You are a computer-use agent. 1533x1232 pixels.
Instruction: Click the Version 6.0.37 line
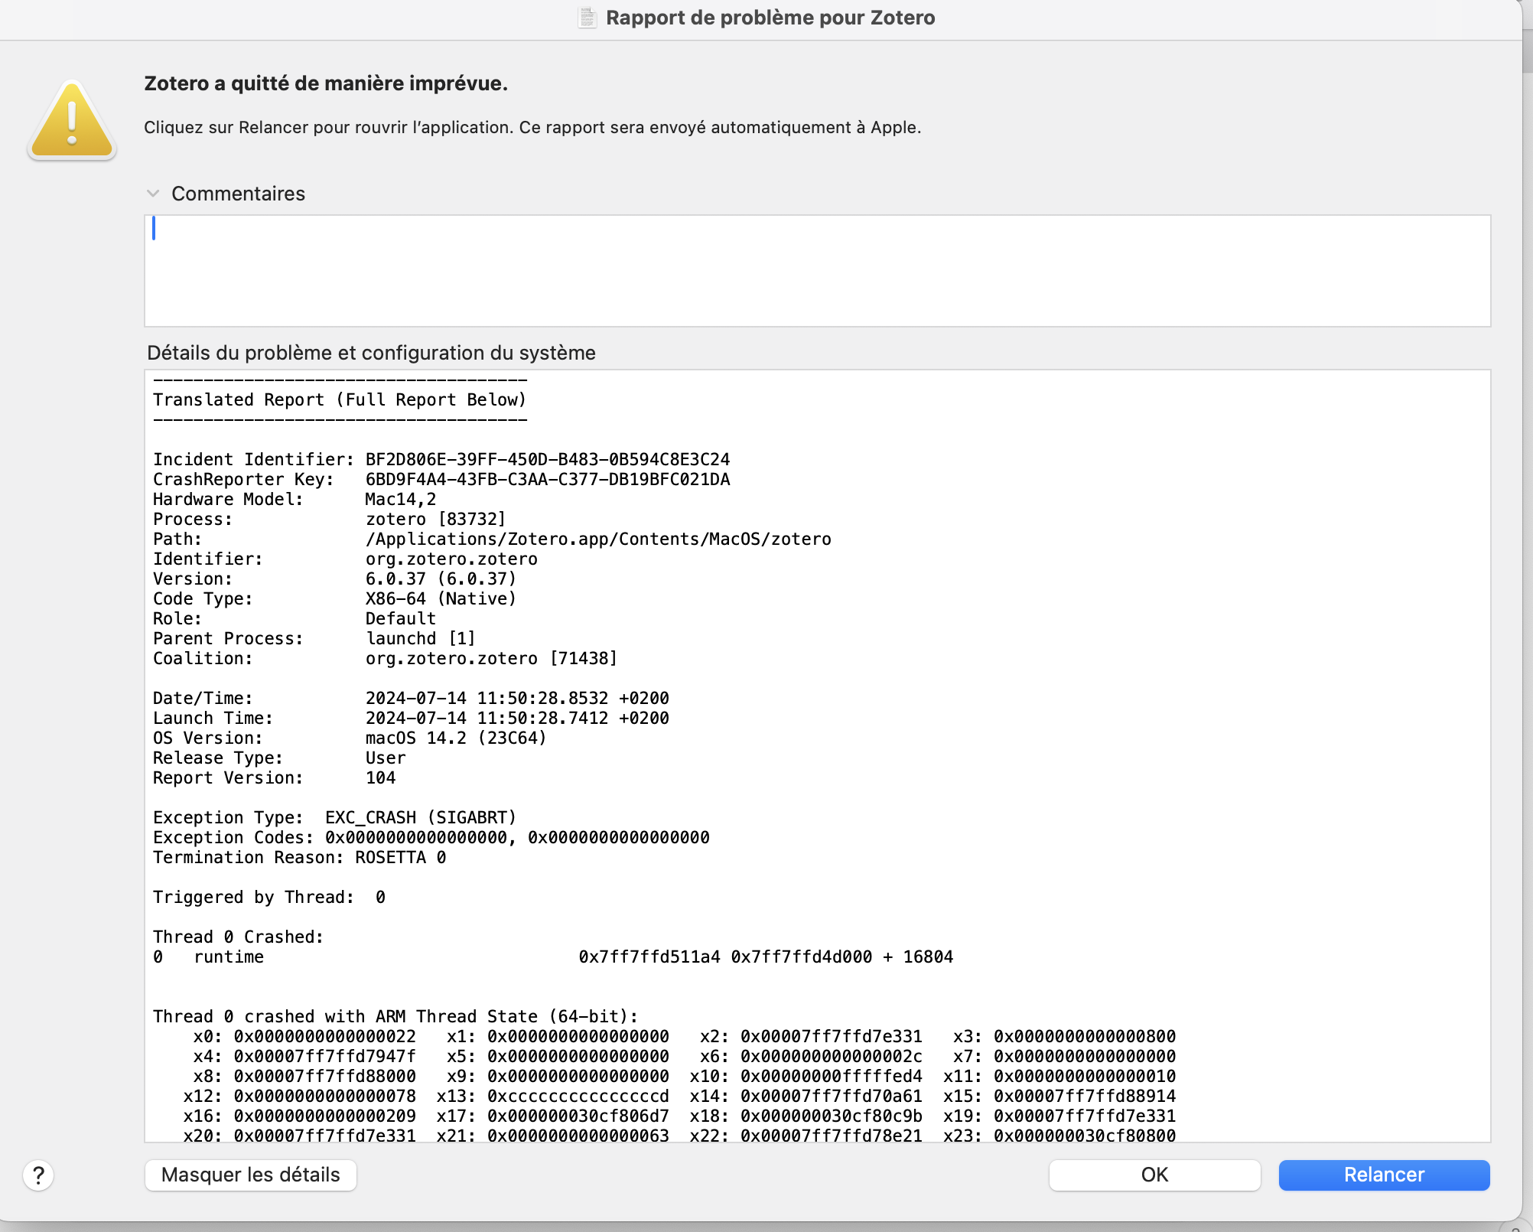click(441, 579)
